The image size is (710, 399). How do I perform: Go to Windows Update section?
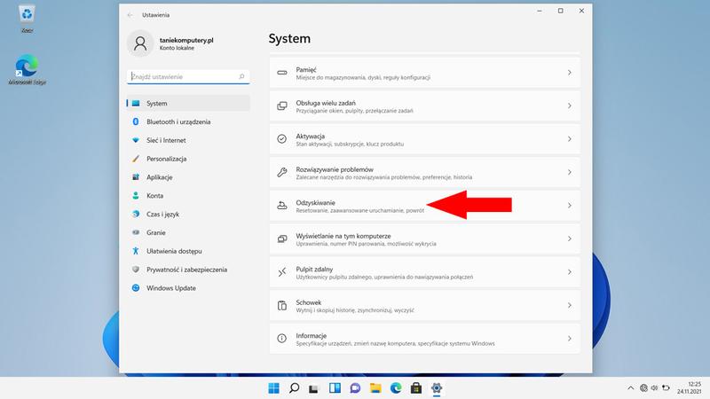pyautogui.click(x=171, y=288)
